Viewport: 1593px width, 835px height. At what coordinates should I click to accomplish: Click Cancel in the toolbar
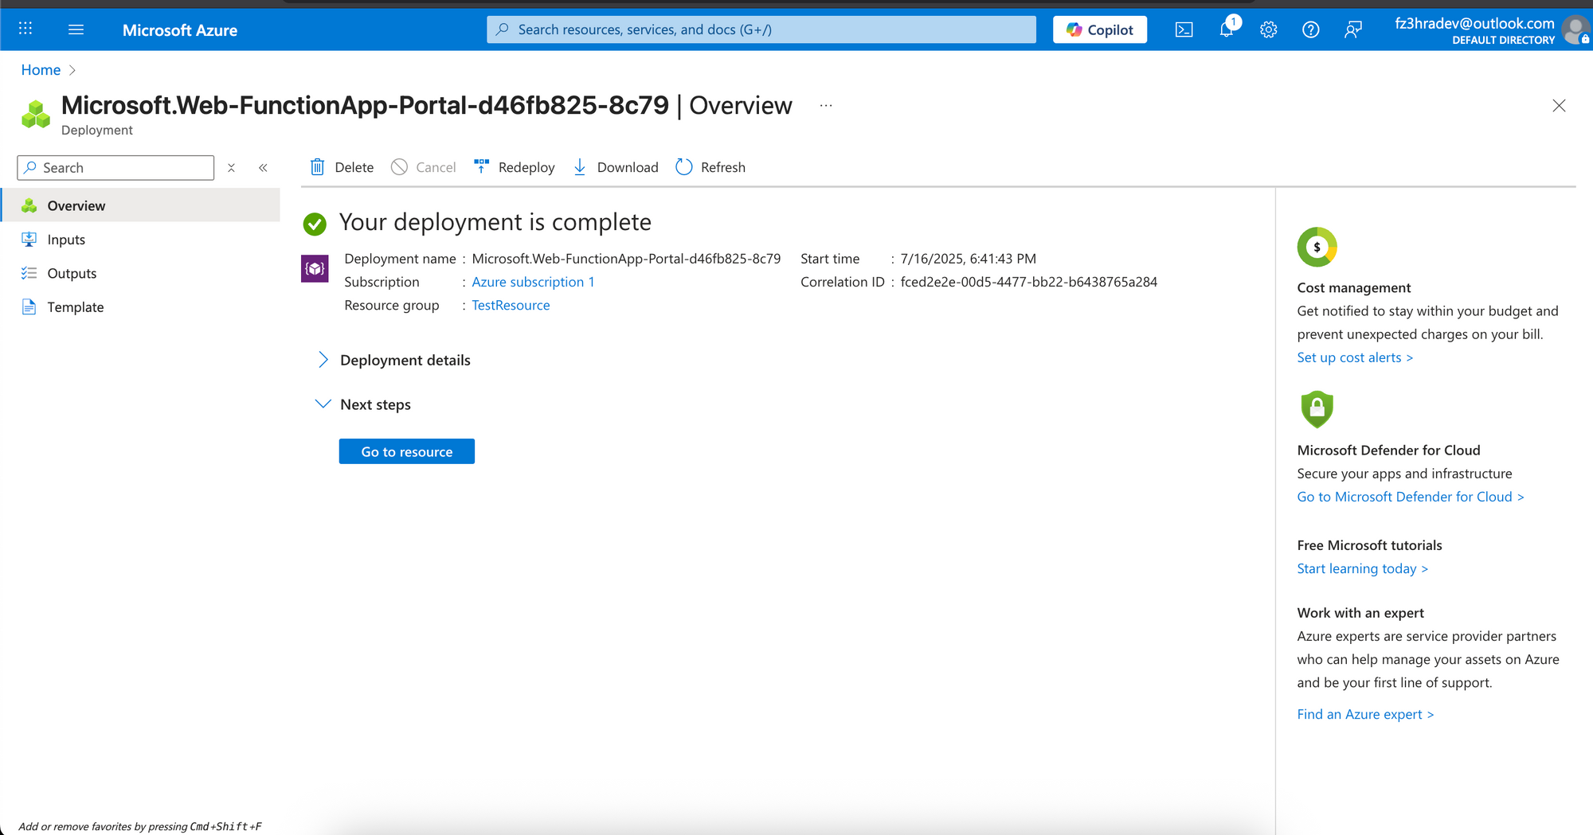click(x=424, y=167)
